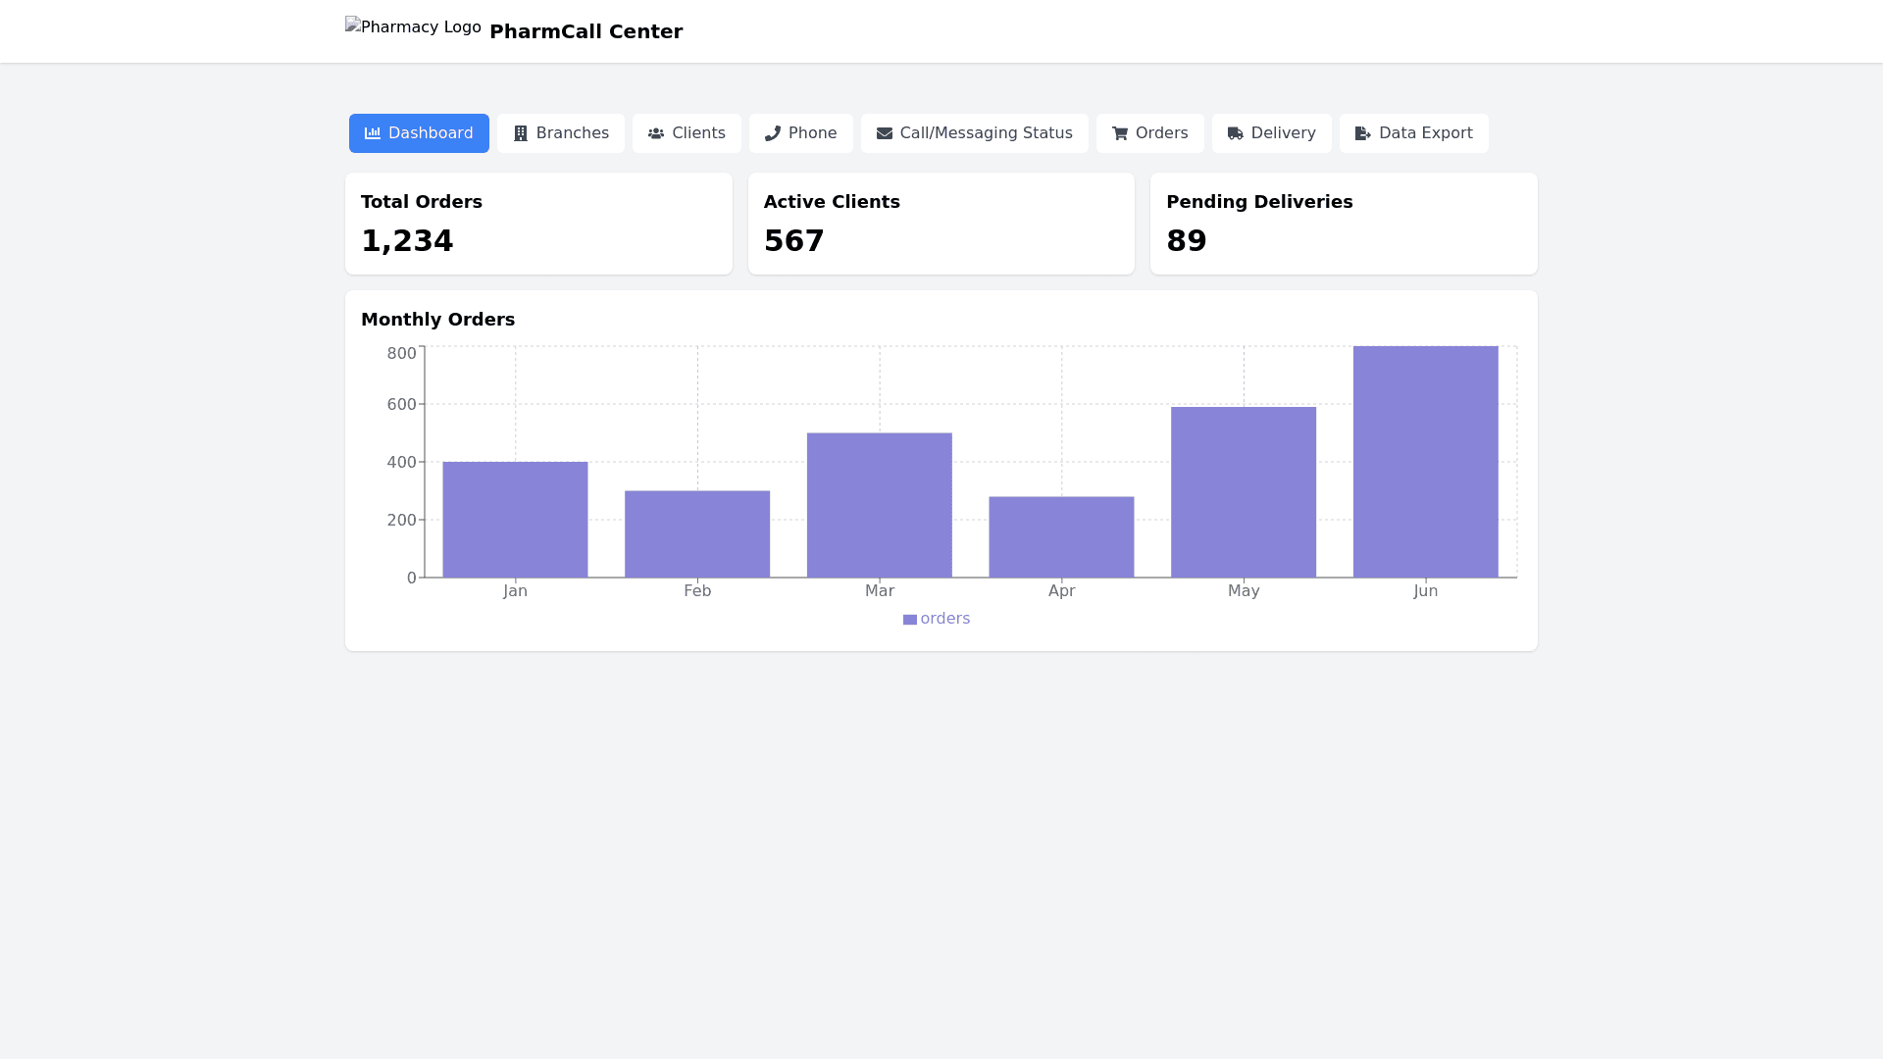Click the Total Orders card
Image resolution: width=1883 pixels, height=1059 pixels.
click(x=538, y=224)
